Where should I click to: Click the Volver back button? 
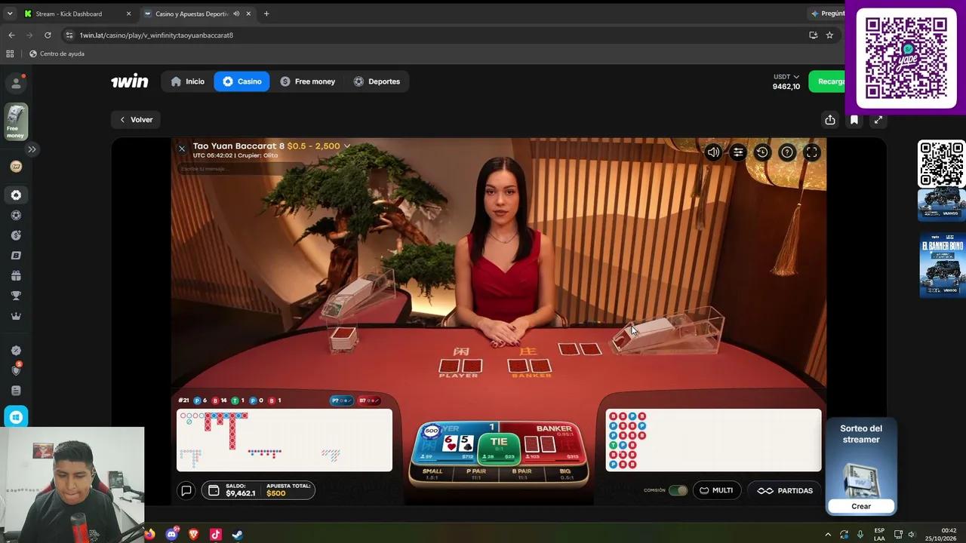tap(137, 120)
